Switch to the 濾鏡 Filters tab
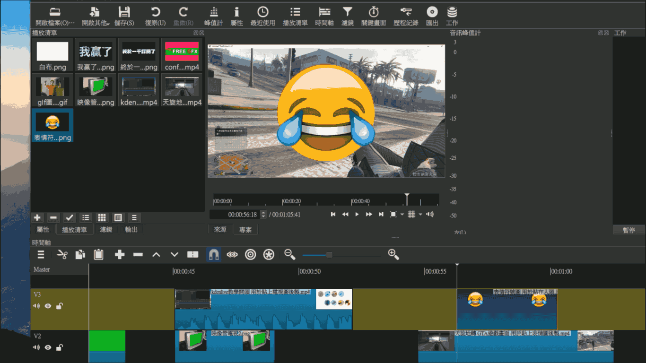This screenshot has width=646, height=363. pos(106,230)
